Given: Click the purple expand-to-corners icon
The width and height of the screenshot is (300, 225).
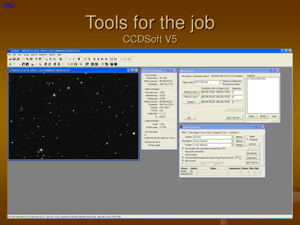Looking at the screenshot, I should coord(111,59).
